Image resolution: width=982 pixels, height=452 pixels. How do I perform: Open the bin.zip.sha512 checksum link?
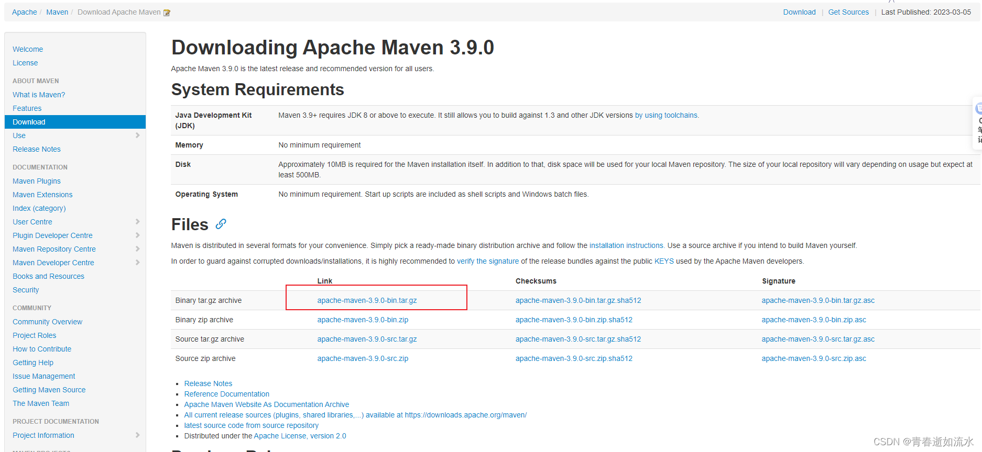pos(574,320)
